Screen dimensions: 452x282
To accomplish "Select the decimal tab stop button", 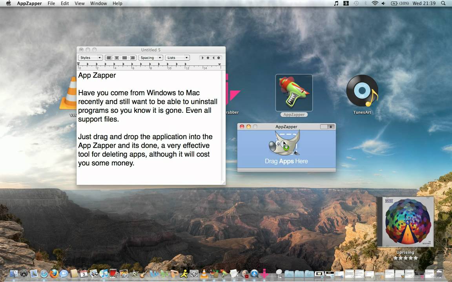I will (x=219, y=58).
